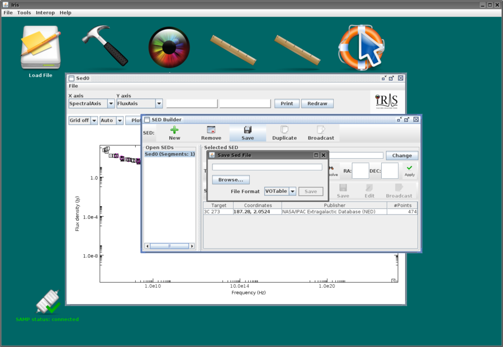This screenshot has height=347, width=503.
Task: Click Save in the SED toolbar
Action: pos(248,133)
